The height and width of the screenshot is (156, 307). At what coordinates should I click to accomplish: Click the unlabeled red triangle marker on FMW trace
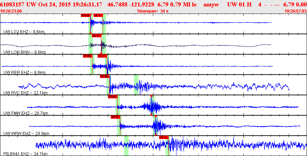click(x=151, y=96)
